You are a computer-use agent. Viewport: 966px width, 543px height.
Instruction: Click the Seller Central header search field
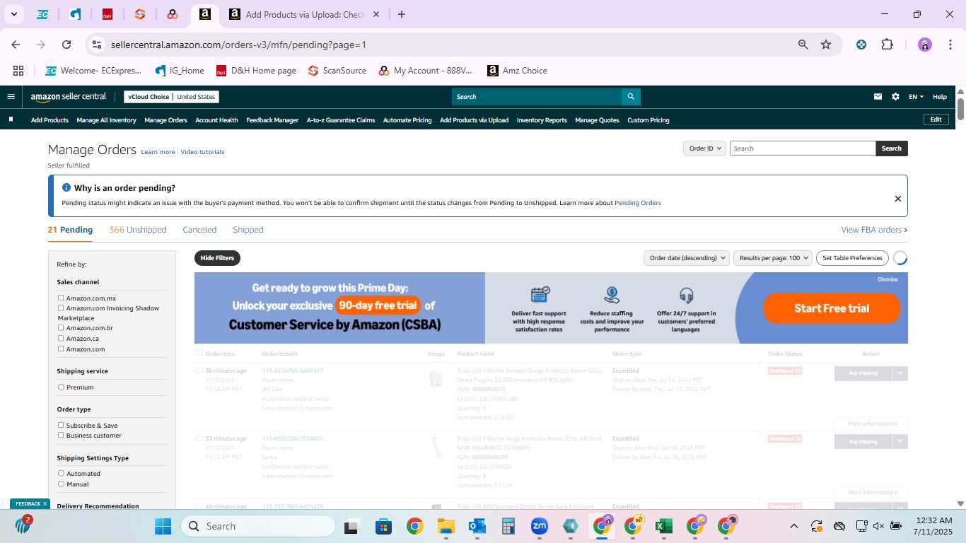click(x=537, y=97)
